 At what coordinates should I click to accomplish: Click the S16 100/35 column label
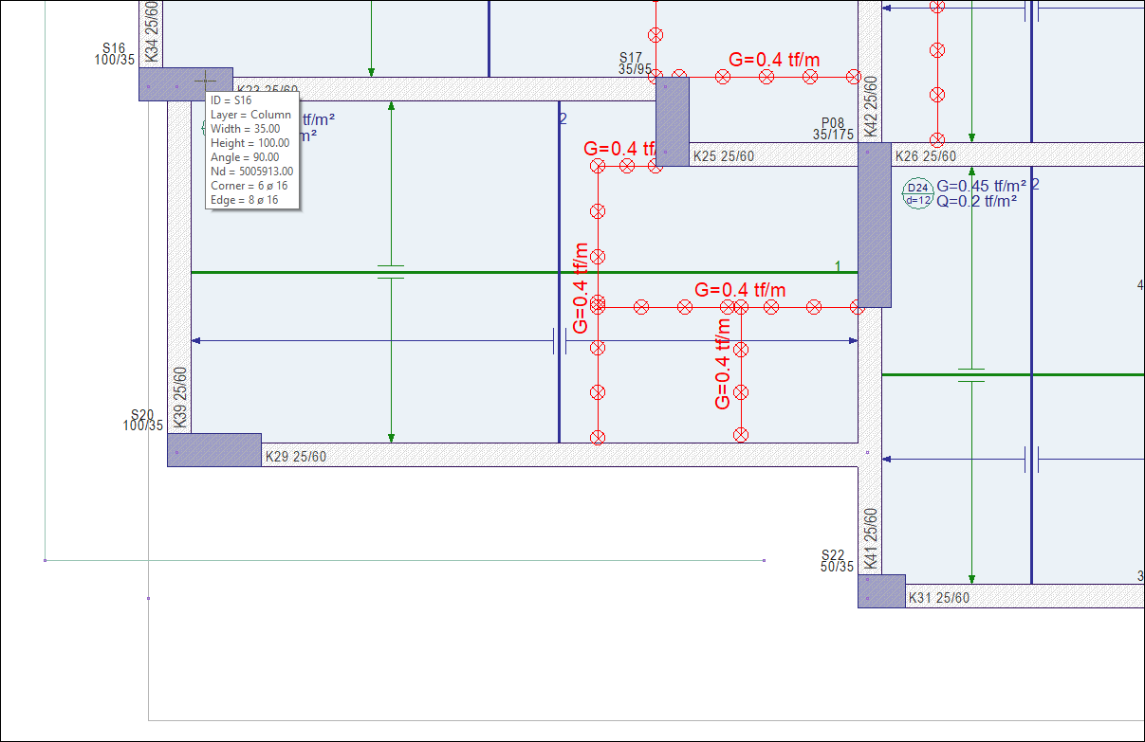pos(114,54)
